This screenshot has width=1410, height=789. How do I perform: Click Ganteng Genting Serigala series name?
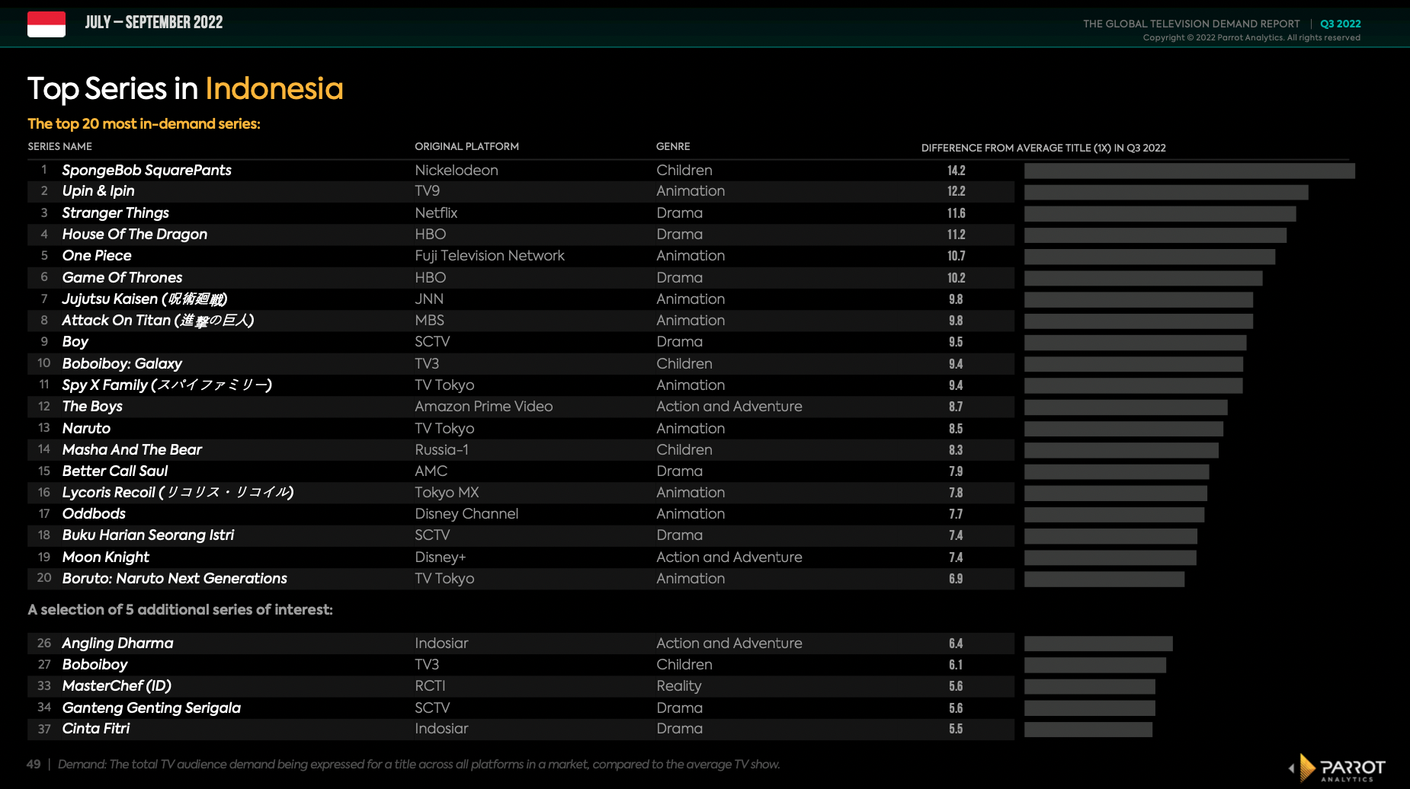(x=151, y=708)
